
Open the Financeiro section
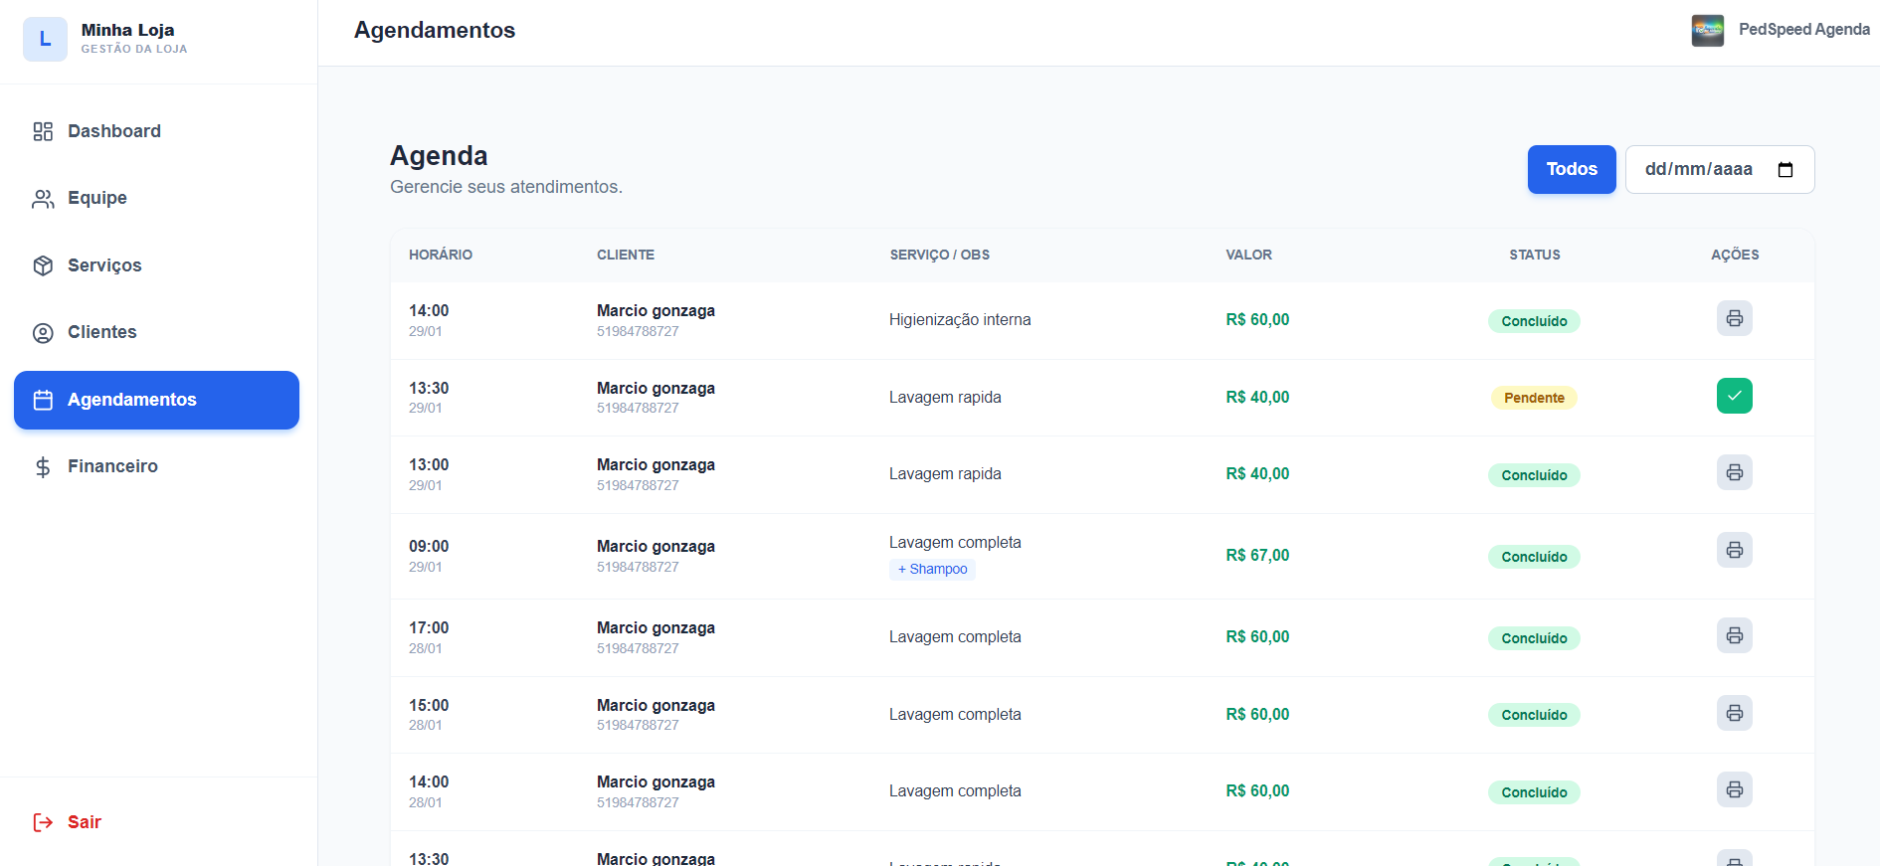(112, 466)
